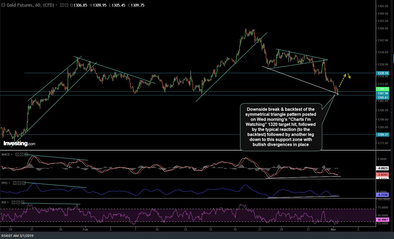Collapse the Gold Futures legend box
This screenshot has height=239, width=394.
(3, 5)
